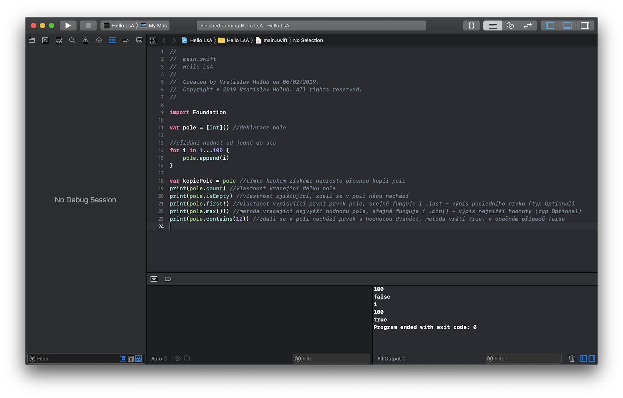Toggle the left Navigator panel
The image size is (623, 398).
pos(550,26)
